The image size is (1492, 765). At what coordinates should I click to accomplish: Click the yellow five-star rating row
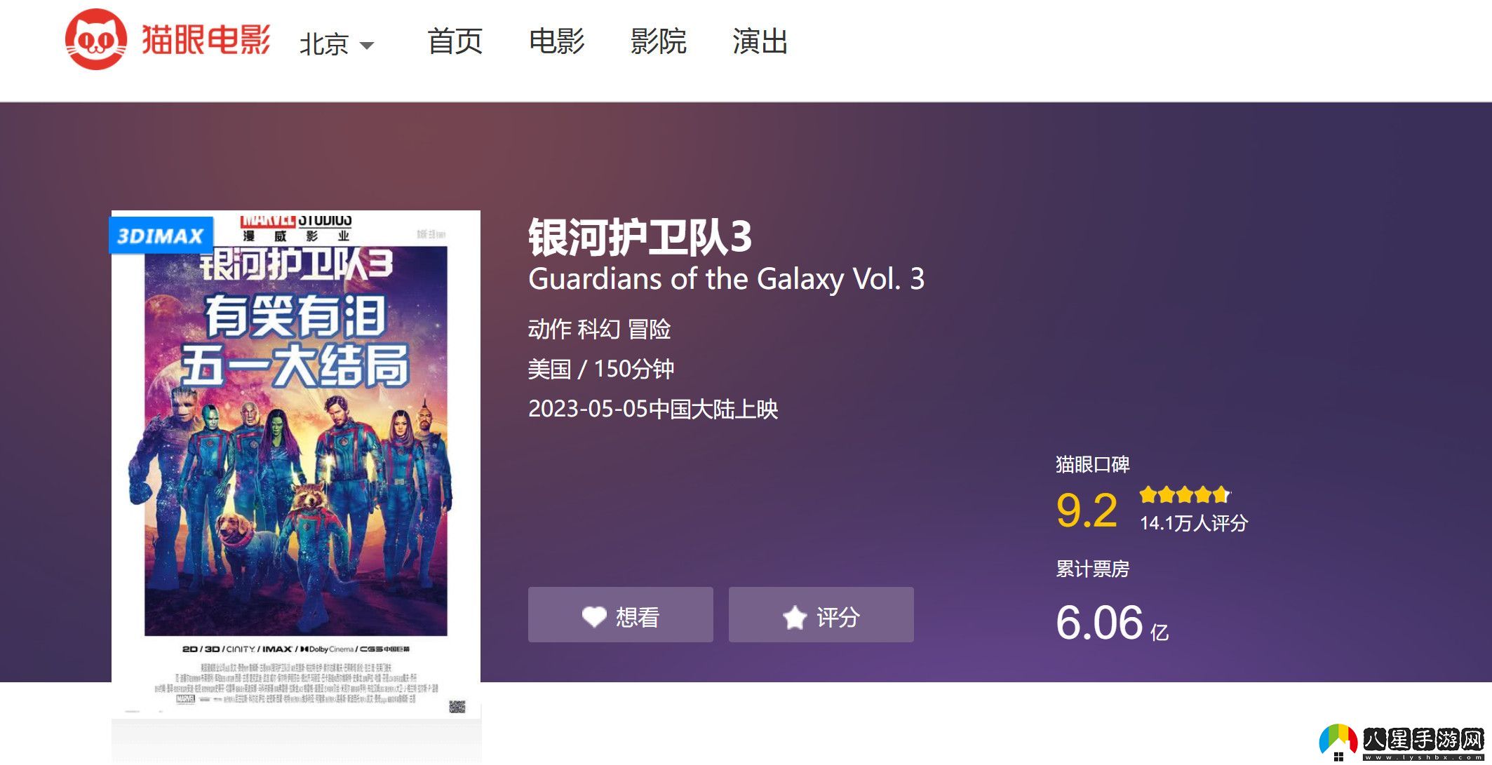pos(1185,494)
